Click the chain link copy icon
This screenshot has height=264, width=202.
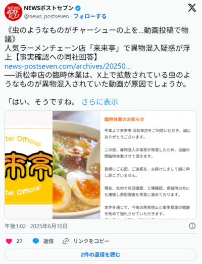pyautogui.click(x=65, y=241)
